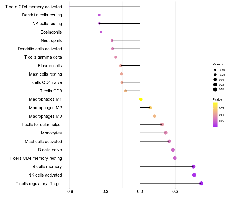Click the yellow Macrophages M1 dot

tap(141, 99)
